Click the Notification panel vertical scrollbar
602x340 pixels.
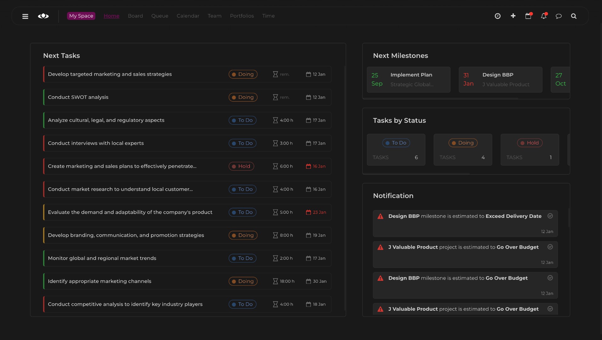[569, 218]
